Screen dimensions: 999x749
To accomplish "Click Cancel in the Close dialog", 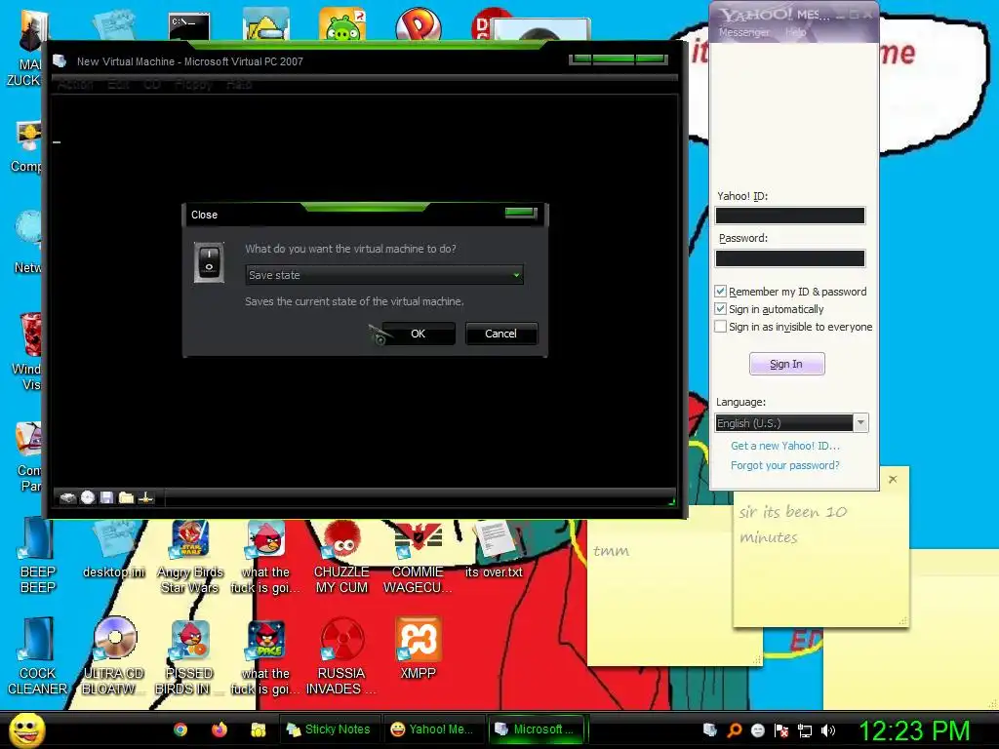I will coord(500,334).
